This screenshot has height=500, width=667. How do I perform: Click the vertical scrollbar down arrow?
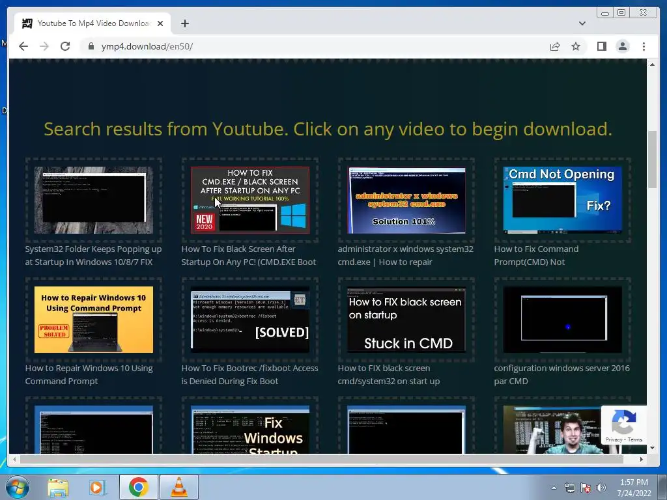[652, 448]
